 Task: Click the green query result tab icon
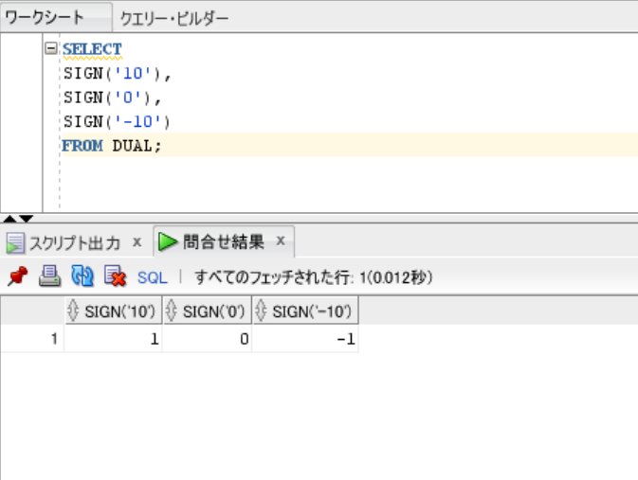coord(168,242)
